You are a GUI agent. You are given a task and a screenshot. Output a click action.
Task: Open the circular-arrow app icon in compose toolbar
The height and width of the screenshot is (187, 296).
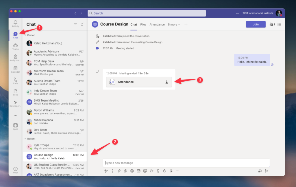pyautogui.click(x=164, y=171)
